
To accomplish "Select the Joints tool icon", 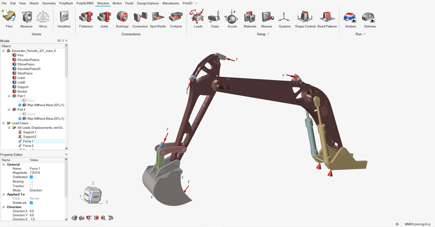I will point(104,17).
